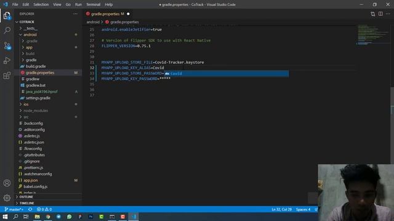Open the Manage gear icon
The height and width of the screenshot is (221, 394).
pos(7,198)
